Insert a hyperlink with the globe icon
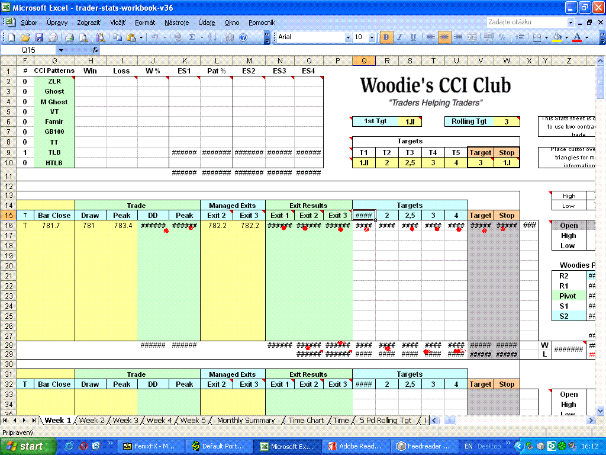Viewport: 606px width, 455px height. point(178,37)
